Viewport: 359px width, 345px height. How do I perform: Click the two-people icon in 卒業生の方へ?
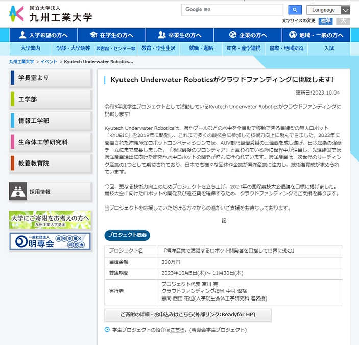pos(162,35)
